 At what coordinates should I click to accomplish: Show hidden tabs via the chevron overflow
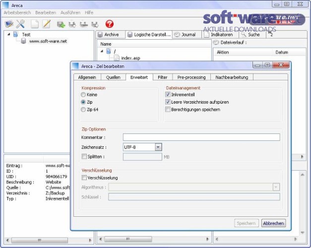270,34
